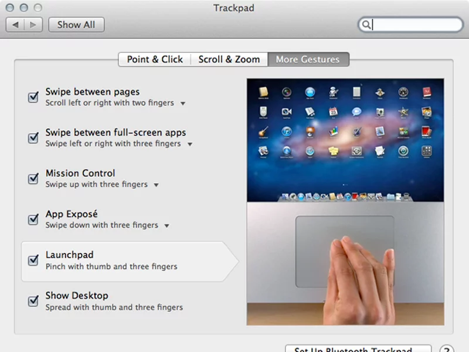469x352 pixels.
Task: Open the two-finger swipe options dropdown
Action: [182, 103]
